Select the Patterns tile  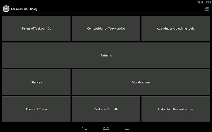pyautogui.click(x=106, y=55)
